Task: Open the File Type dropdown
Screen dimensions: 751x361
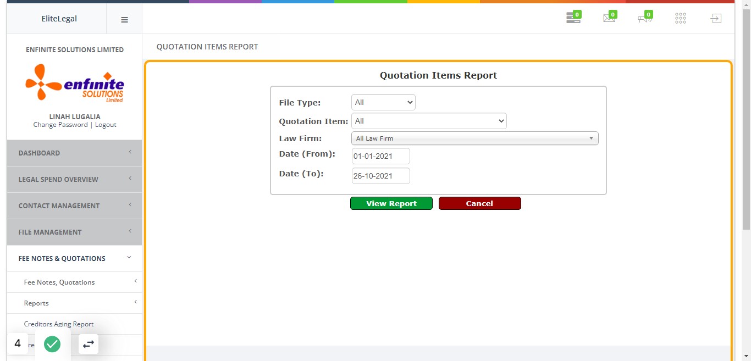Action: point(383,102)
